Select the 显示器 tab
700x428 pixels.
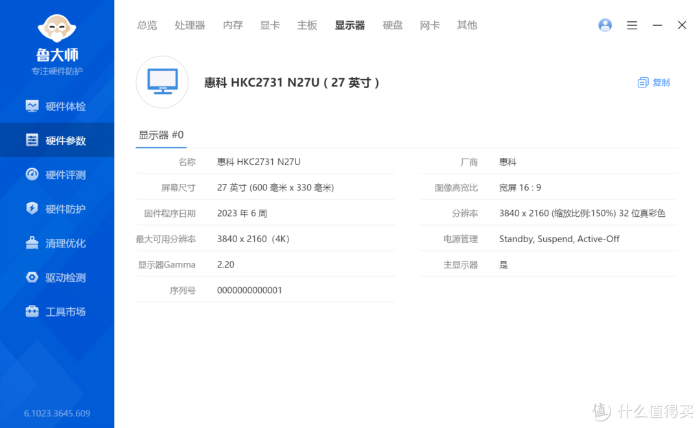point(350,25)
